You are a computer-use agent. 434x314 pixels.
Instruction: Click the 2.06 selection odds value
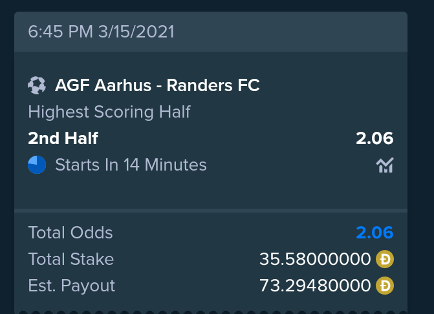click(x=374, y=138)
